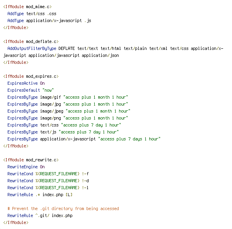Click application/json in the deflate list
This screenshot has height=229, width=232.
[100, 56]
